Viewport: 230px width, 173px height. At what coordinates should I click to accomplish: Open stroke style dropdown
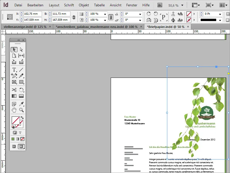(x=220, y=20)
